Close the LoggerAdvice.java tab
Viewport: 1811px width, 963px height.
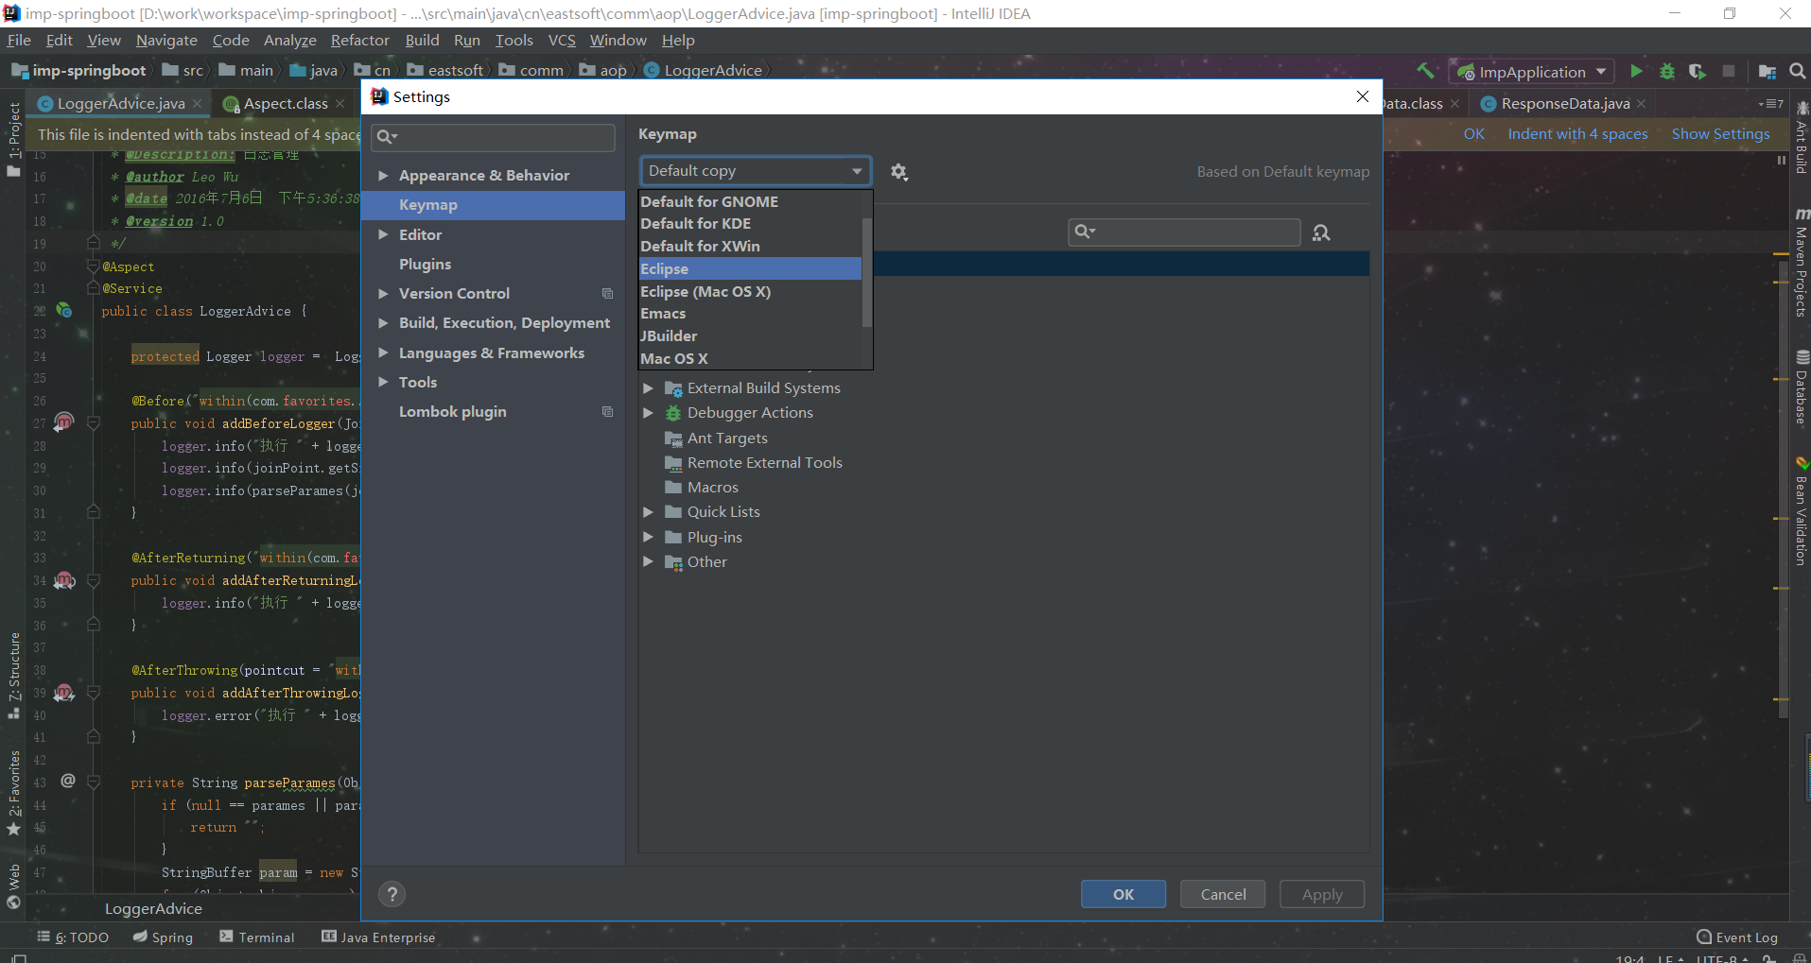click(198, 104)
